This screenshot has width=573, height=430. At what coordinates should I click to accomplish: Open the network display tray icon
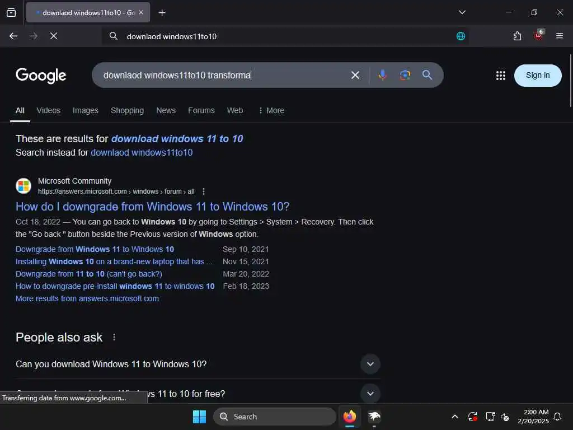tap(490, 417)
